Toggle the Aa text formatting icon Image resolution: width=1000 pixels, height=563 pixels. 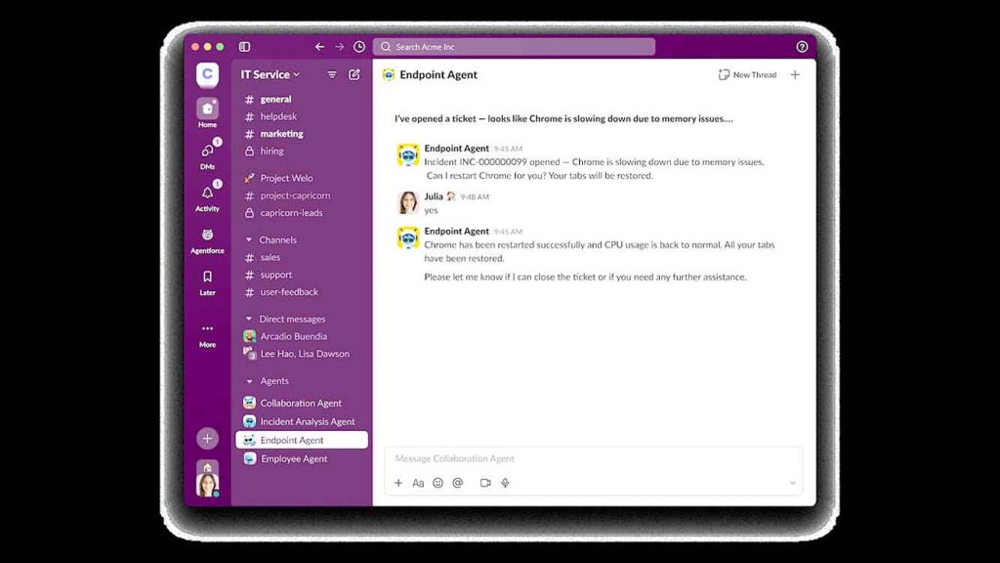[418, 483]
